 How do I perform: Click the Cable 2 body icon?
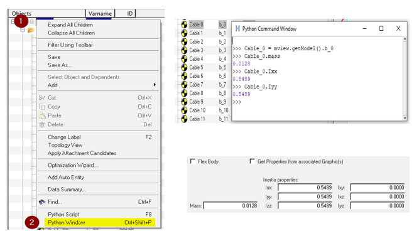pyautogui.click(x=184, y=41)
